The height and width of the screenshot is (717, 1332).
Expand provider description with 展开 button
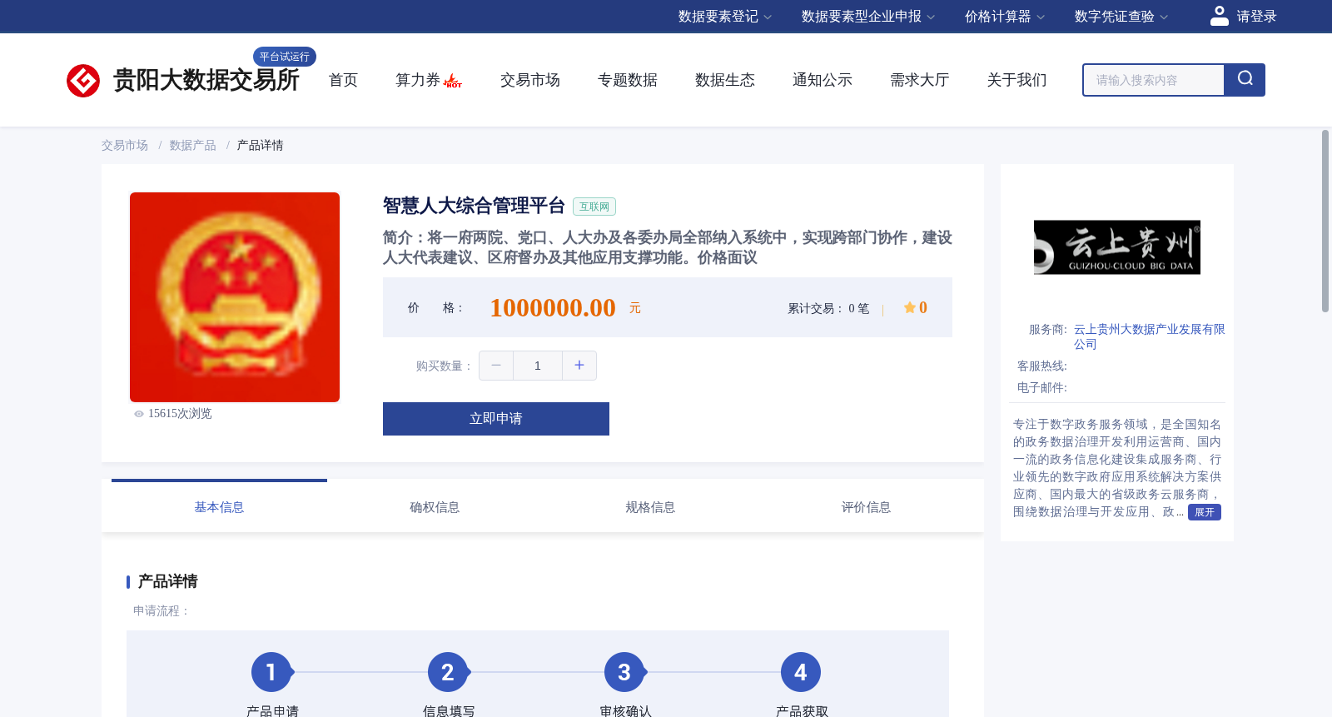click(x=1205, y=512)
